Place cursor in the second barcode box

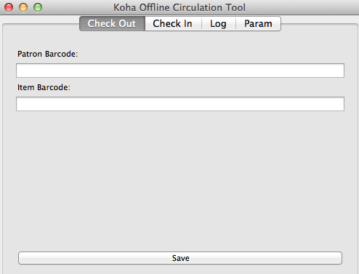[x=180, y=104]
